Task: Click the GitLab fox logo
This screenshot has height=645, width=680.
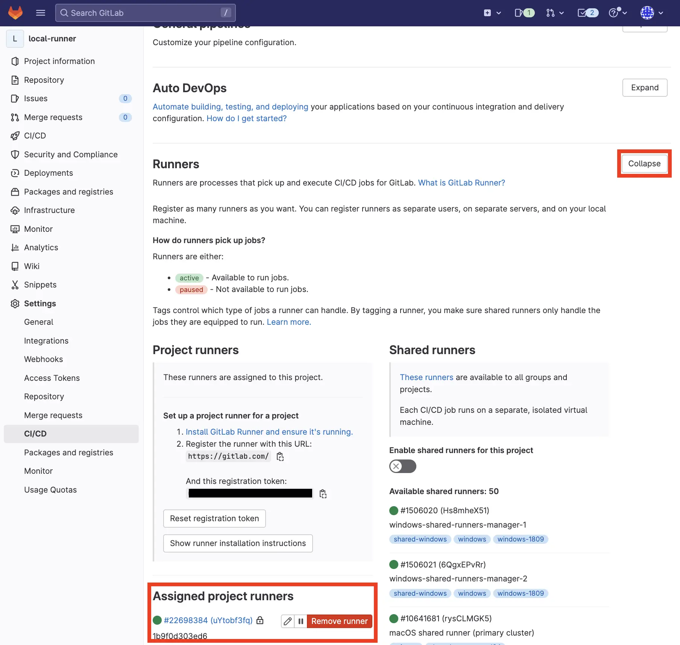Action: point(15,13)
